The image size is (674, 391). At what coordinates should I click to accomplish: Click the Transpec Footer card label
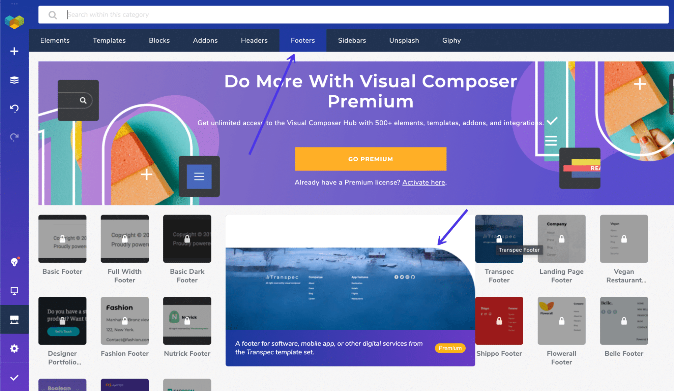click(499, 276)
